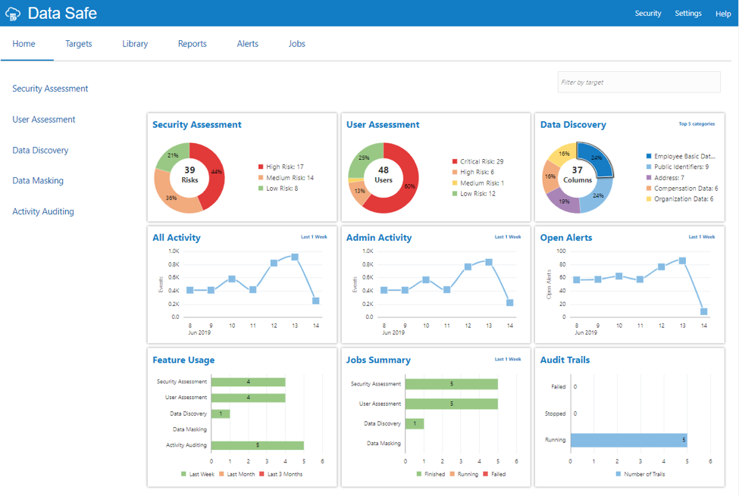The width and height of the screenshot is (739, 496).
Task: Open Last 1 Week selector in Jobs Summary
Action: (508, 360)
